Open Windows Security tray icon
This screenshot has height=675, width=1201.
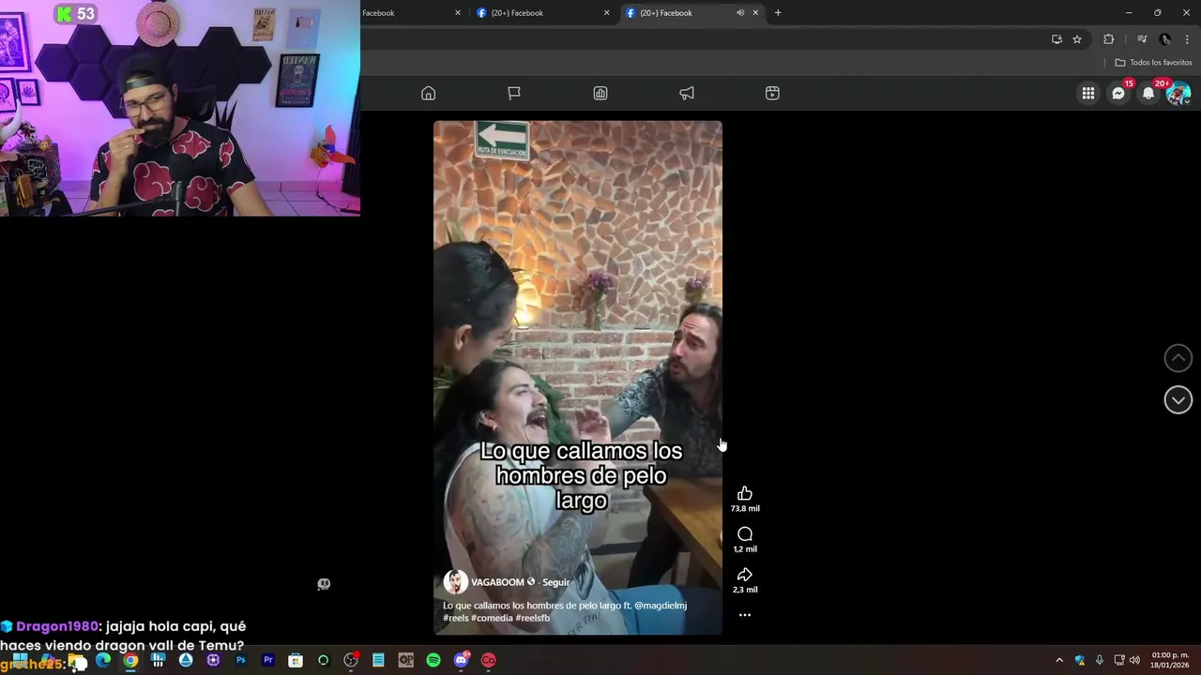1080,660
